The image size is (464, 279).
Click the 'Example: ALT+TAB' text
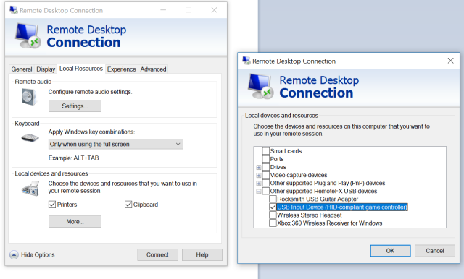point(74,158)
